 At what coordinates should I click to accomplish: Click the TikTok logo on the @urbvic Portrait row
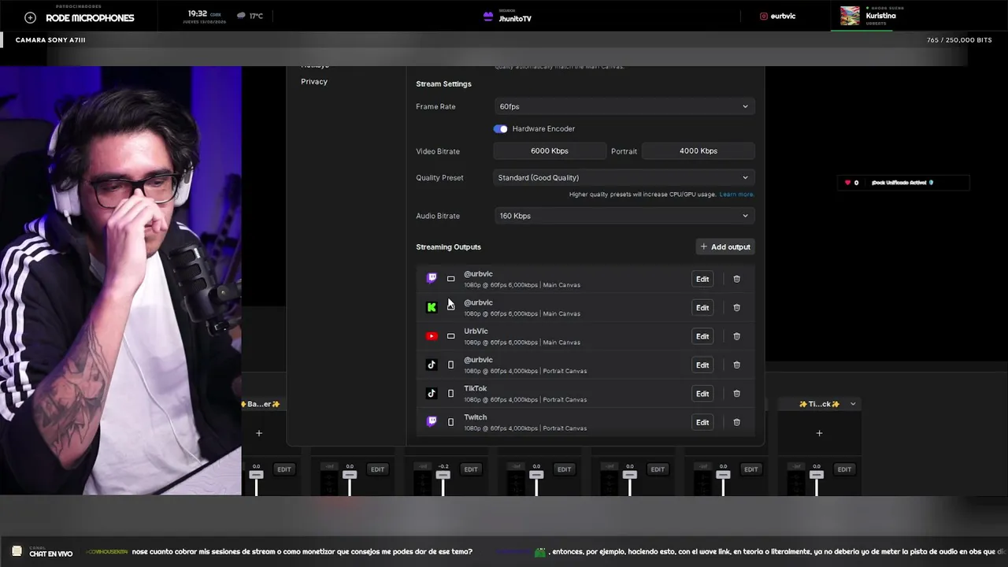point(432,365)
